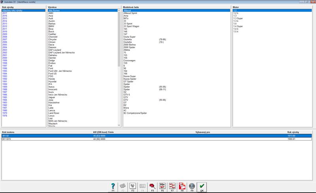
Task: Select '1,4 Super' engine in Motor list
Action: (x=238, y=26)
